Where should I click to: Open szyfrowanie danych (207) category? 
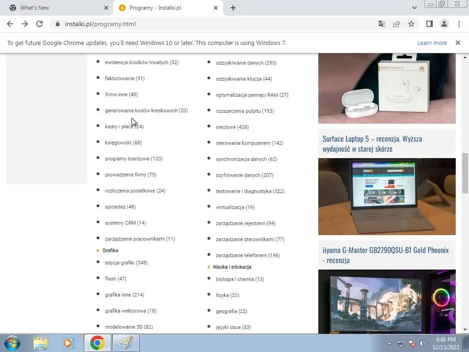coord(245,175)
